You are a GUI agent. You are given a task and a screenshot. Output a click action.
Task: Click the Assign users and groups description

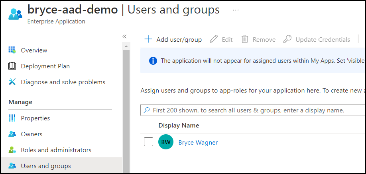pyautogui.click(x=253, y=91)
